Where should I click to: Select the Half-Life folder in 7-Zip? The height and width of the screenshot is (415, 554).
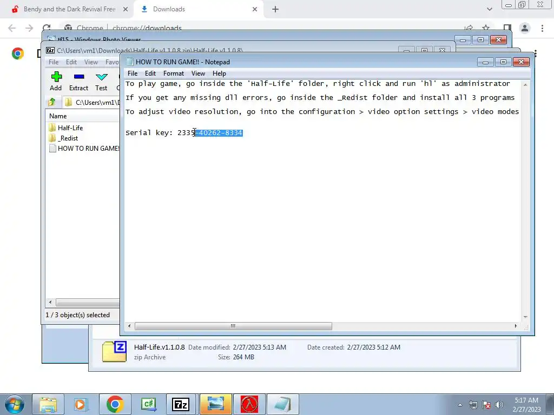(70, 128)
